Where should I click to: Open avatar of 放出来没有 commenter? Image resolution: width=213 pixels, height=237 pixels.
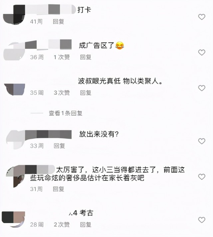pos(15,140)
